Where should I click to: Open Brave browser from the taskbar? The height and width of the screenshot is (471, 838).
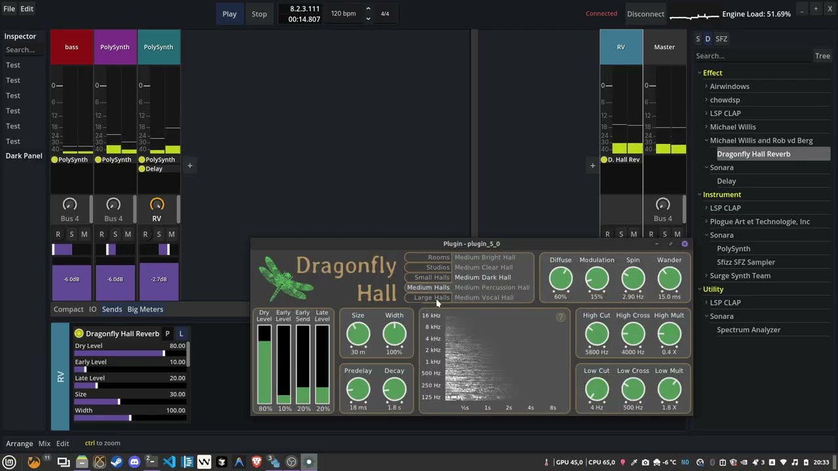click(256, 462)
